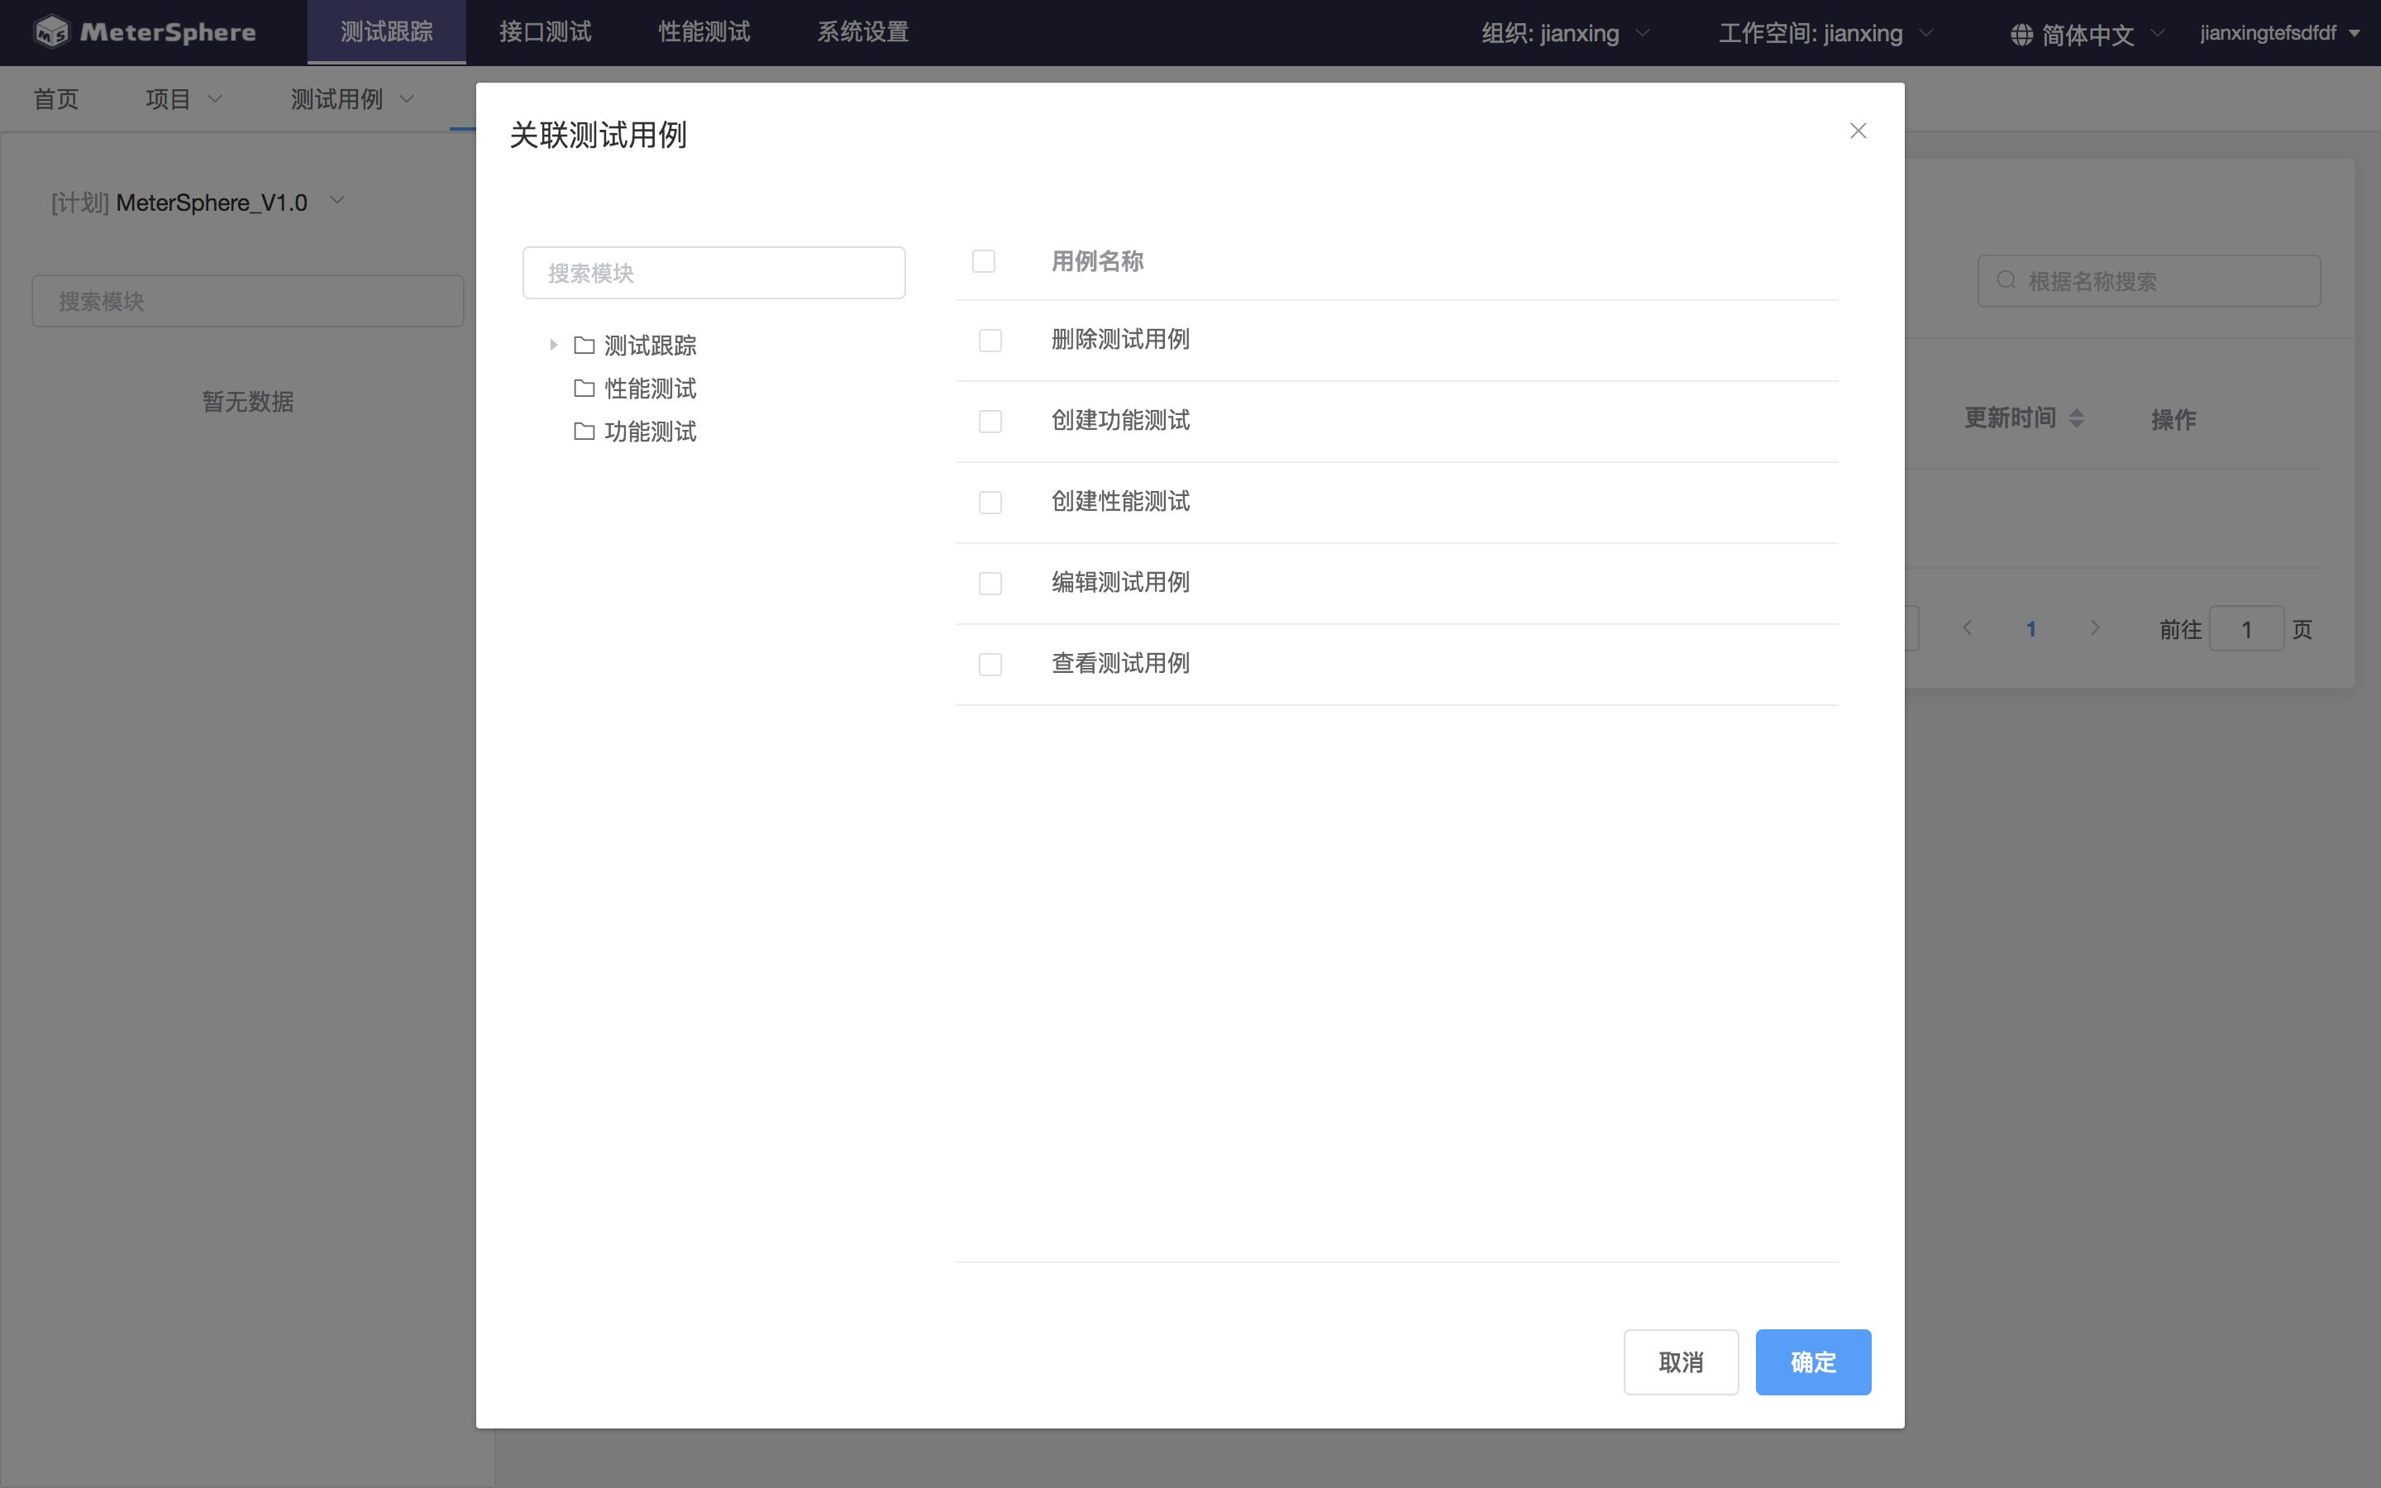Select 功能测试 module in dialog tree
This screenshot has height=1488, width=2381.
(651, 432)
